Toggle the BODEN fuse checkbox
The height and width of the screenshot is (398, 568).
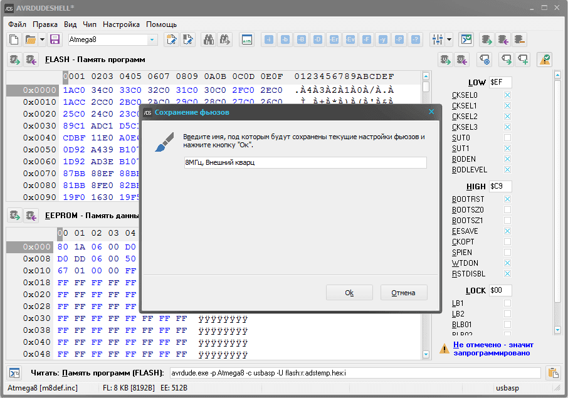[x=507, y=159]
